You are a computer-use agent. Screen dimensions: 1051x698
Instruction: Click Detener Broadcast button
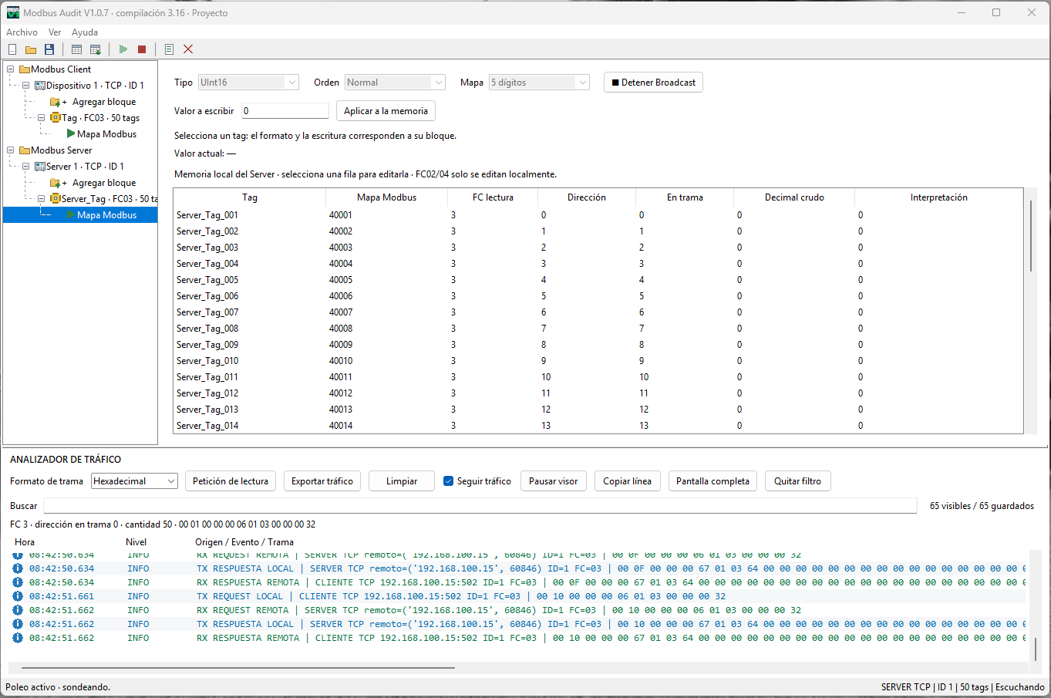[x=653, y=83]
